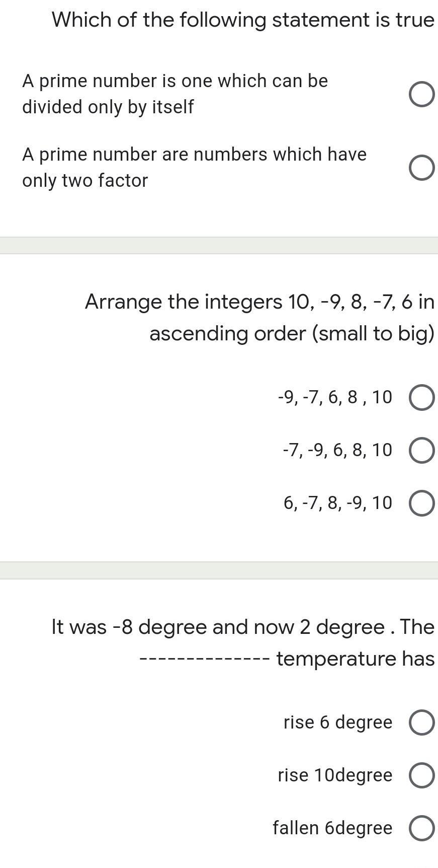Click the option text '-7, -9, 6, 8, 10'

pyautogui.click(x=337, y=450)
